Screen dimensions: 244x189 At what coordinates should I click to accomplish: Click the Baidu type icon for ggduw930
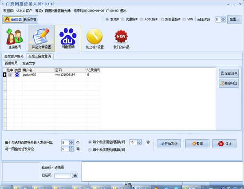[17, 75]
